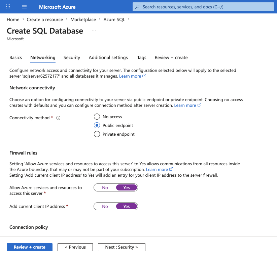Image resolution: width=277 pixels, height=258 pixels.
Task: Open the Security tab
Action: [x=72, y=58]
